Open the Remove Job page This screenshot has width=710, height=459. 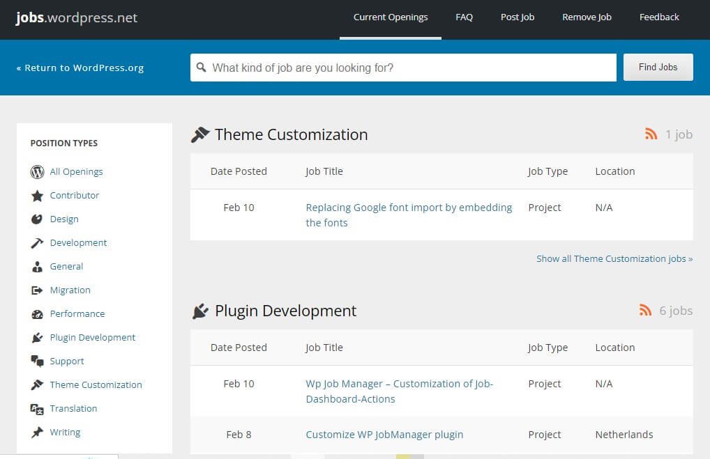(587, 17)
